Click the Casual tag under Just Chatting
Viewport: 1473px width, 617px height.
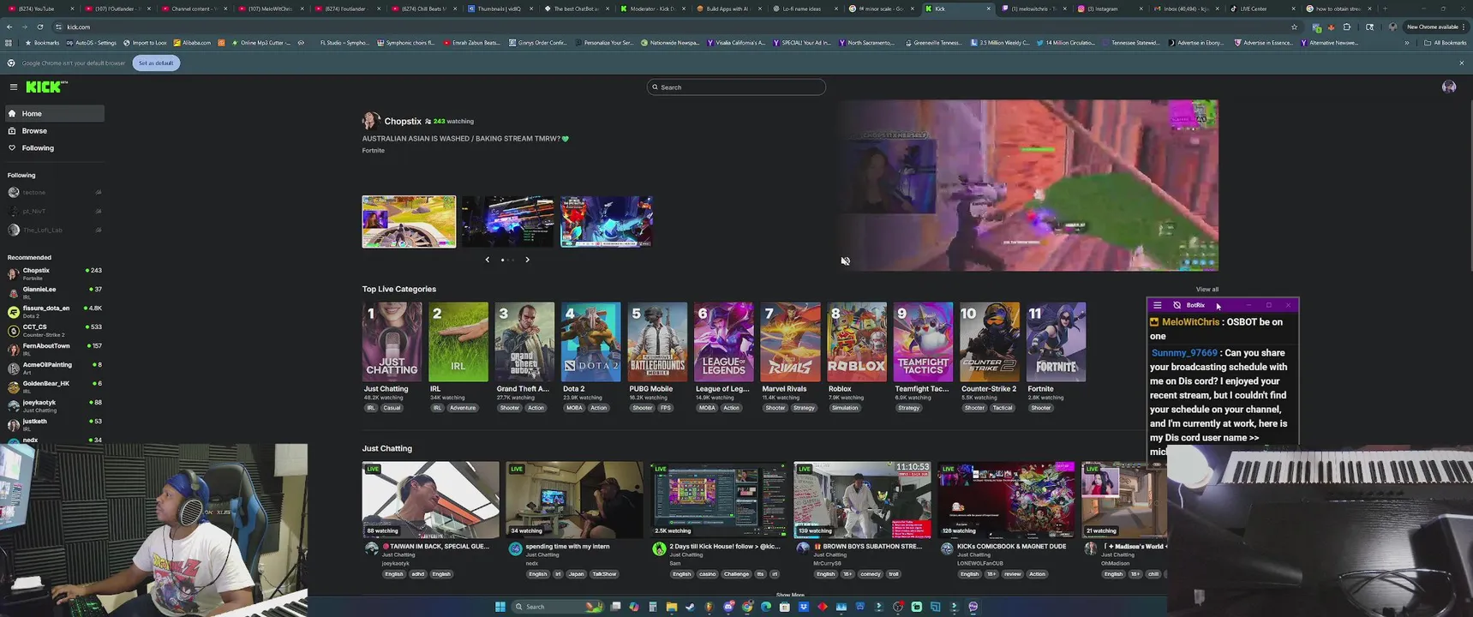point(392,408)
